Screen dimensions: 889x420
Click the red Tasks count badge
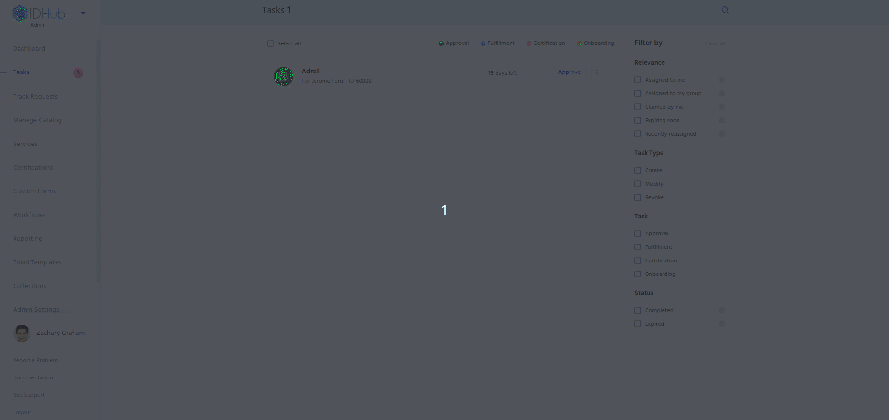pos(78,72)
